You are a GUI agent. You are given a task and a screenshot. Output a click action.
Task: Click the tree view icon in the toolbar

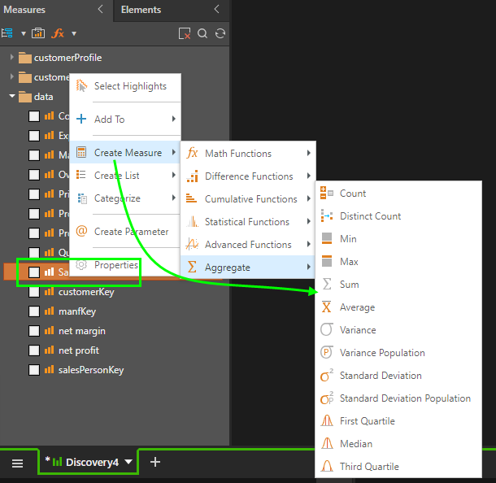point(7,33)
